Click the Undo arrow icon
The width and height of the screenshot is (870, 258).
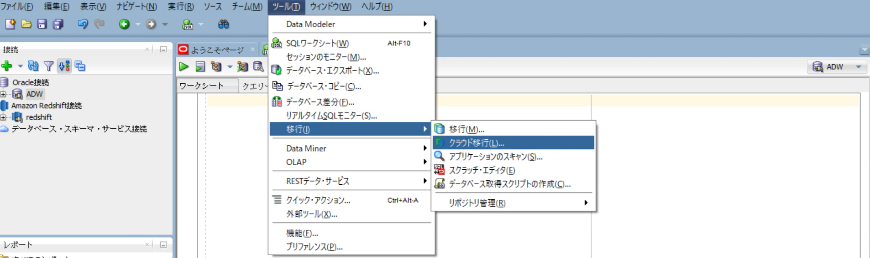click(83, 24)
